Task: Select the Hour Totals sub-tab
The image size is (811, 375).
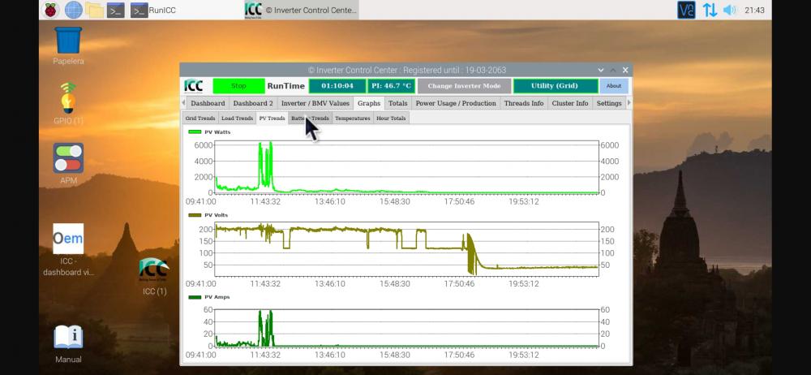Action: point(391,118)
